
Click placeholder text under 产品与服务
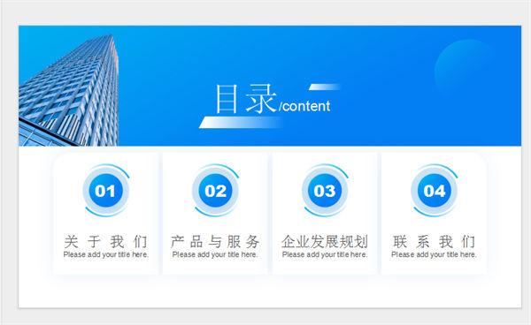[x=215, y=254]
